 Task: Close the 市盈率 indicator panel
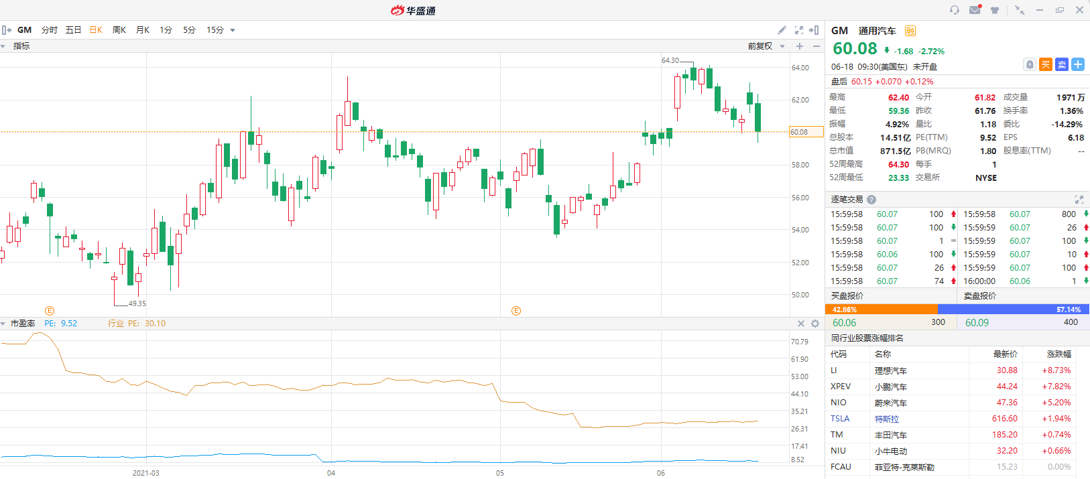click(800, 324)
